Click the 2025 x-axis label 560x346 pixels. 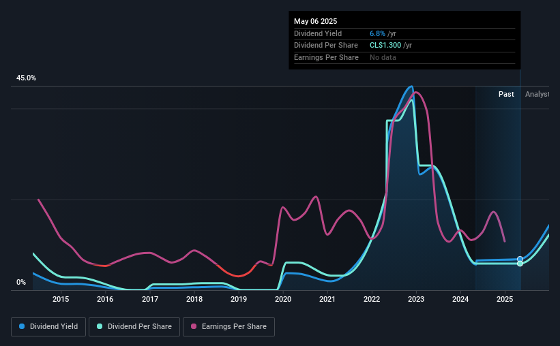[x=505, y=299]
